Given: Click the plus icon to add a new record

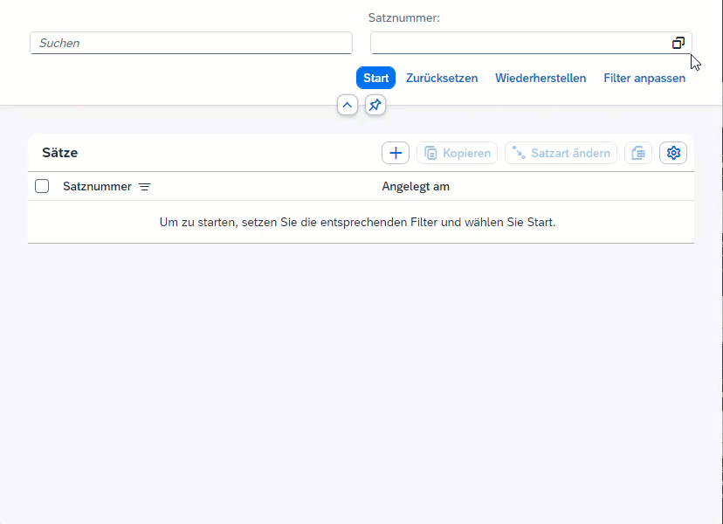Looking at the screenshot, I should pos(395,152).
